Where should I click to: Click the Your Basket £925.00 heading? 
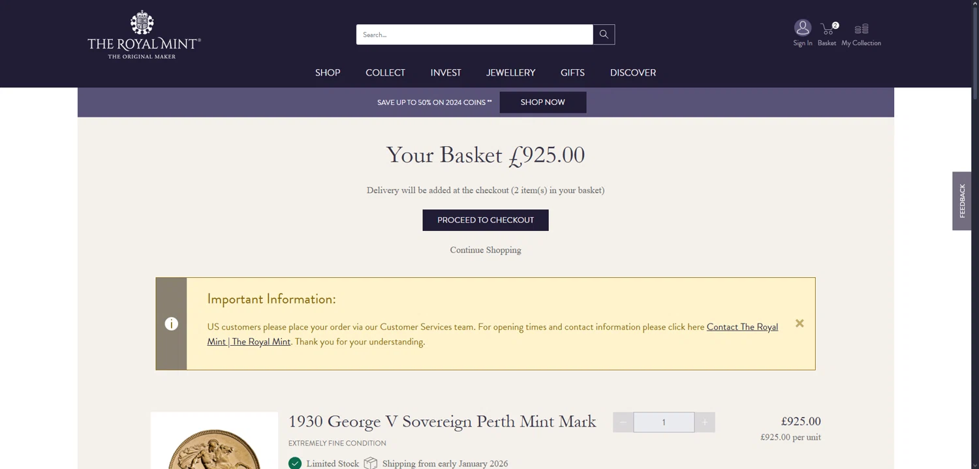(x=486, y=155)
